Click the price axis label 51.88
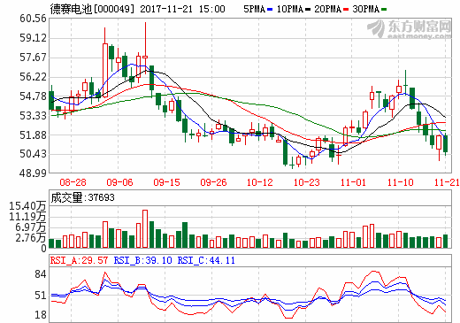 click(33, 135)
